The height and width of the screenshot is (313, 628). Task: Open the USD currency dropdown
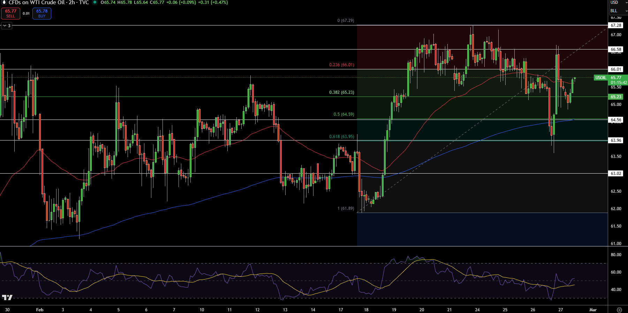tap(618, 2)
